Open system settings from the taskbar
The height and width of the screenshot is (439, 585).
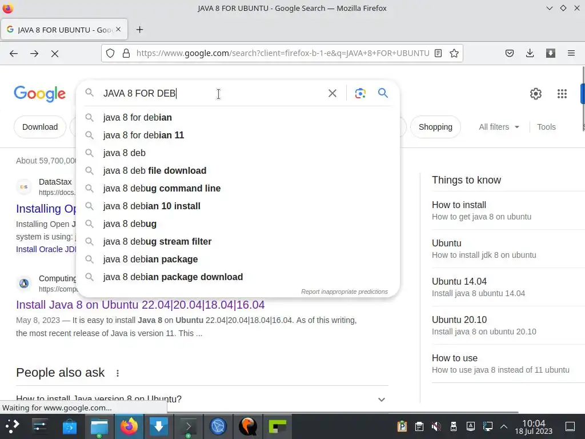(x=39, y=426)
